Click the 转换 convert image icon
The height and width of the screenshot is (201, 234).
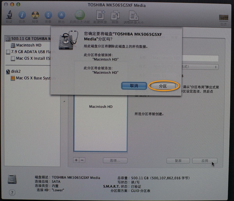115,15
